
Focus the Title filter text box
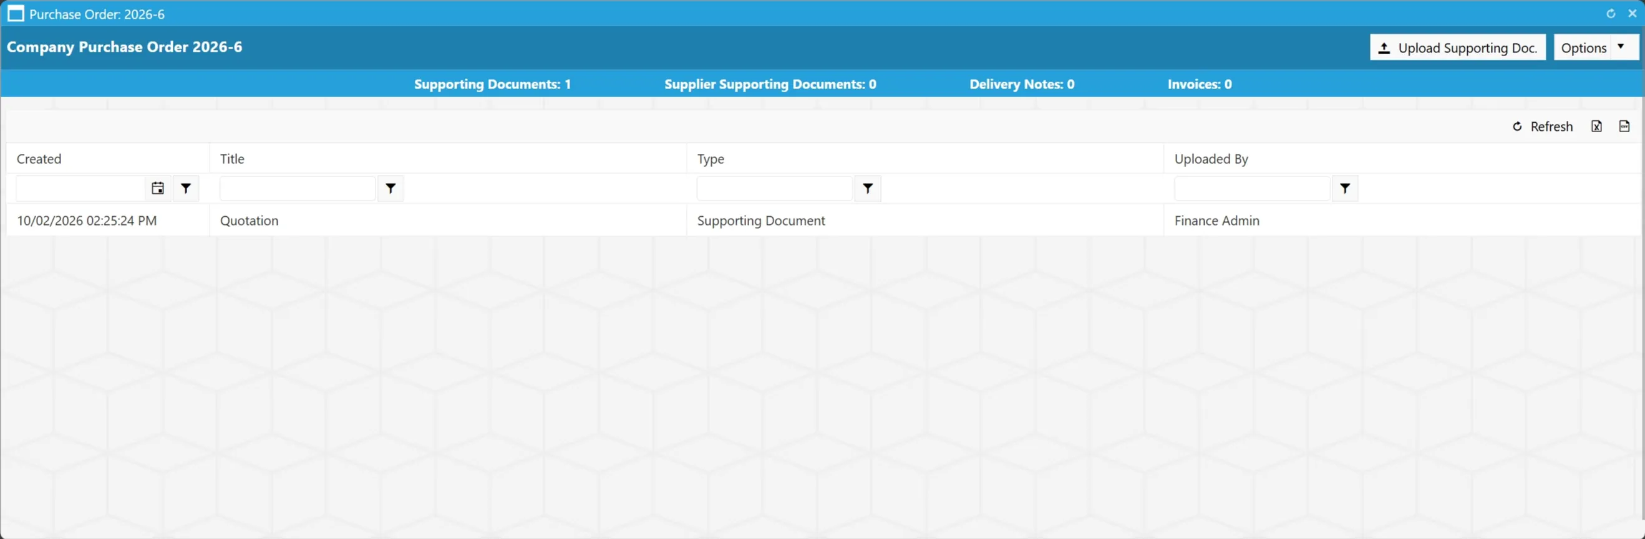tap(297, 188)
